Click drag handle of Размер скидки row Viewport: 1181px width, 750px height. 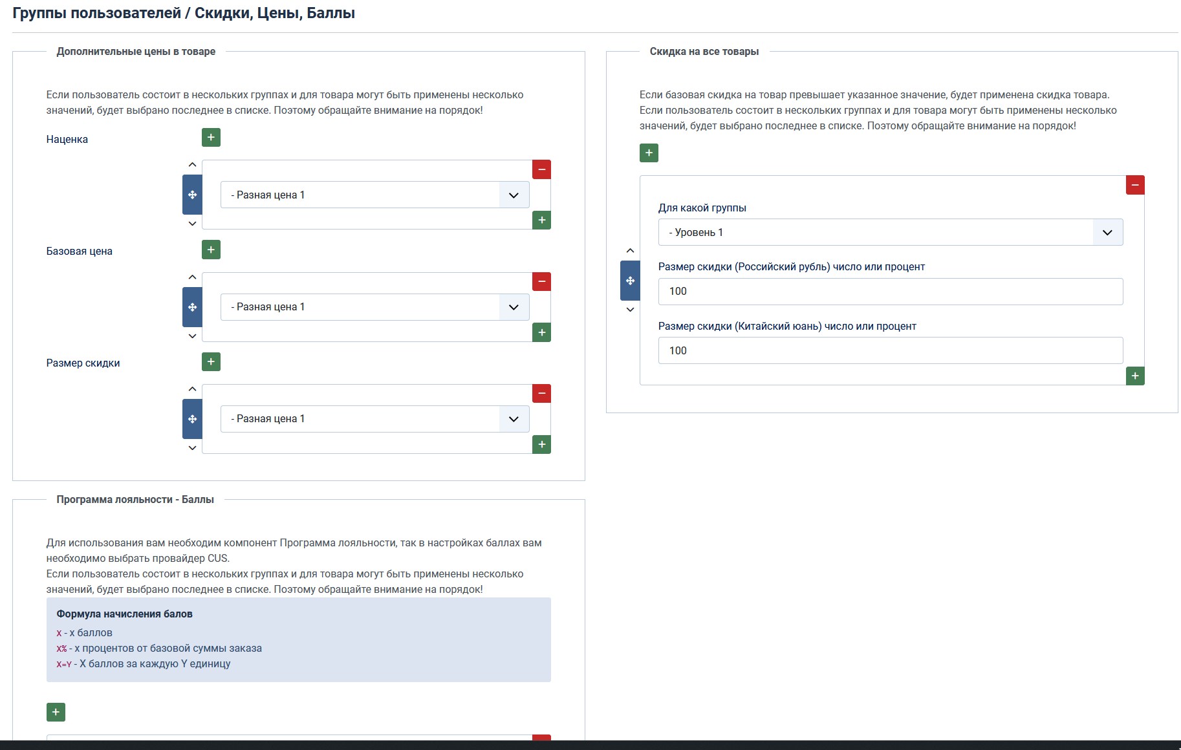click(192, 419)
